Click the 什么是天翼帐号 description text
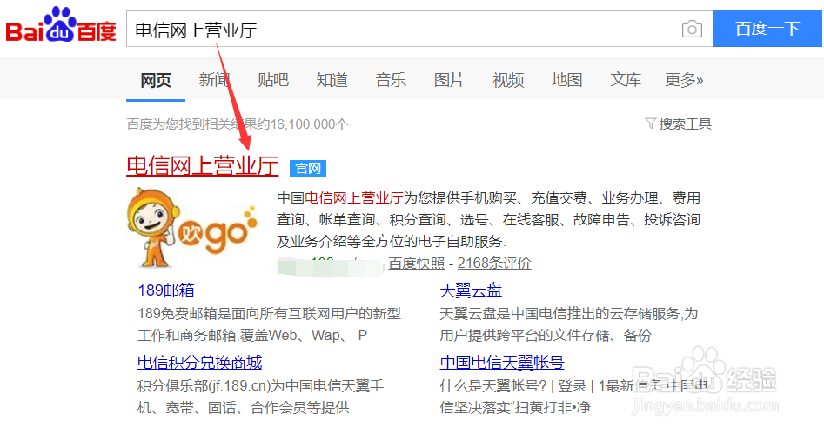This screenshot has width=824, height=434. point(574,397)
